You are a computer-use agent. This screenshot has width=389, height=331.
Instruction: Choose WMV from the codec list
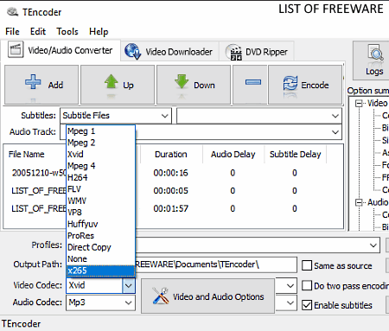click(x=100, y=201)
